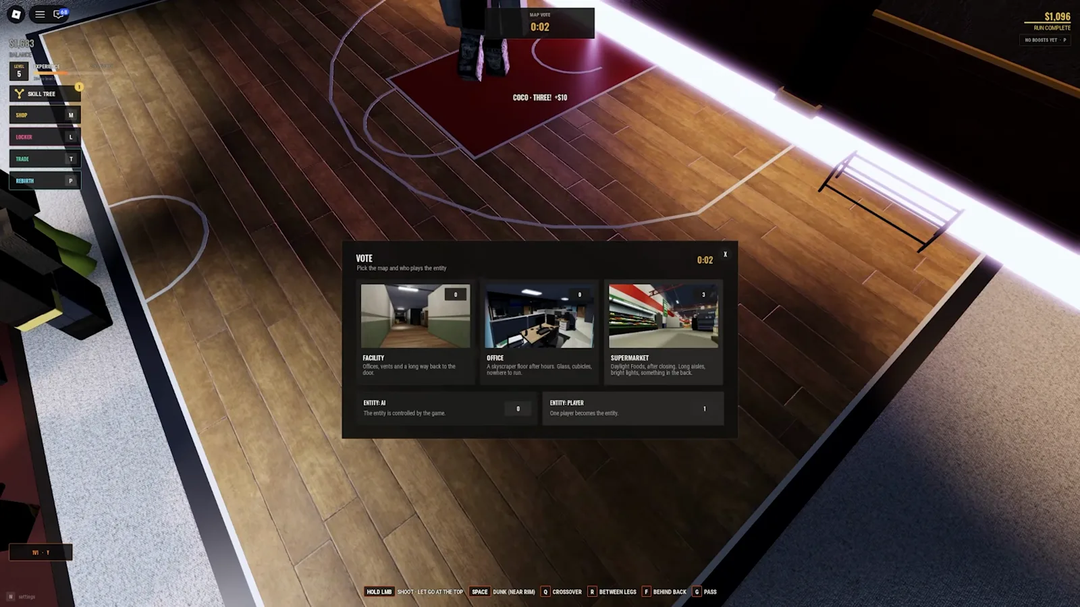Viewport: 1080px width, 607px height.
Task: Click the Q crossover key hint
Action: pyautogui.click(x=545, y=591)
